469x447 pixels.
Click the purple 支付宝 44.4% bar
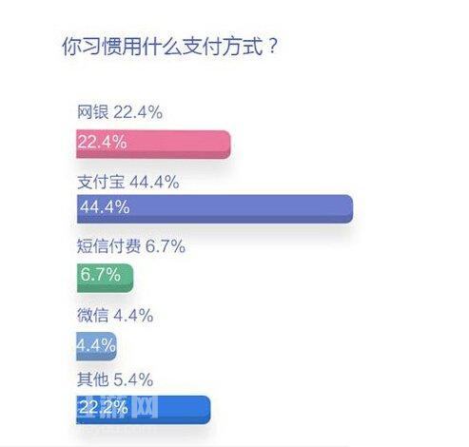coord(215,209)
